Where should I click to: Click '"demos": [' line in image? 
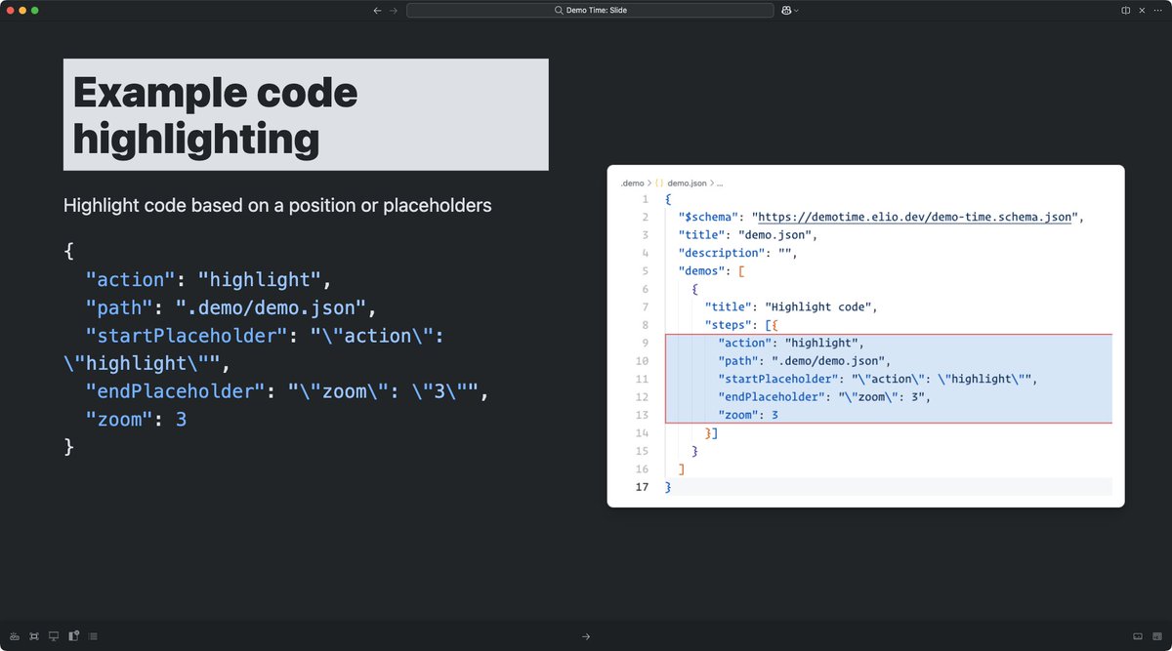click(712, 271)
